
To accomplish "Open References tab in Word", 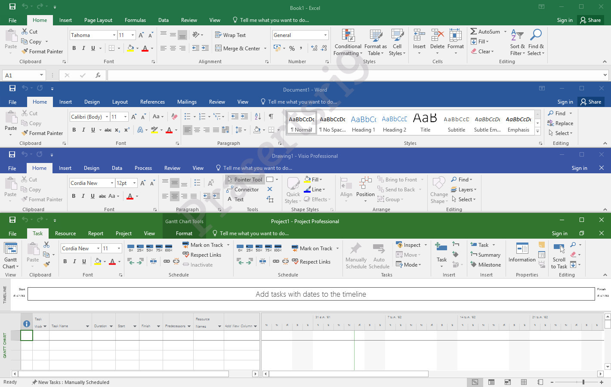I will [152, 102].
